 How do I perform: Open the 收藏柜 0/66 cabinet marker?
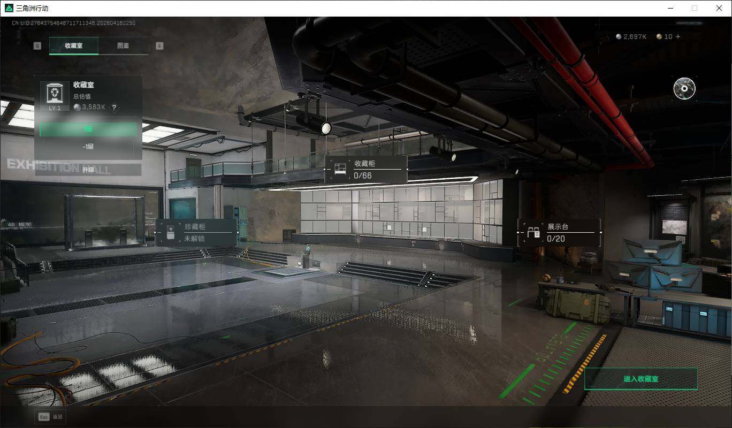366,170
